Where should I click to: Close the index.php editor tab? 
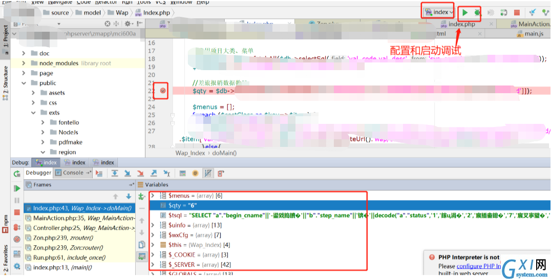coord(491,24)
